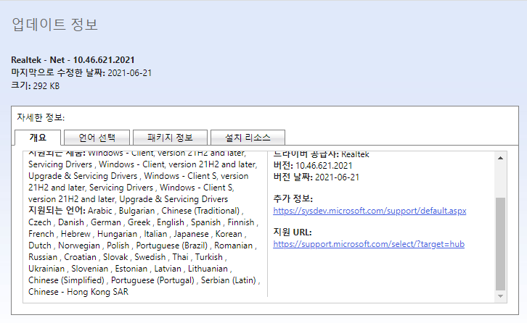Click the 크기: 292 KB text
Image resolution: width=527 pixels, height=323 pixels.
pos(35,85)
